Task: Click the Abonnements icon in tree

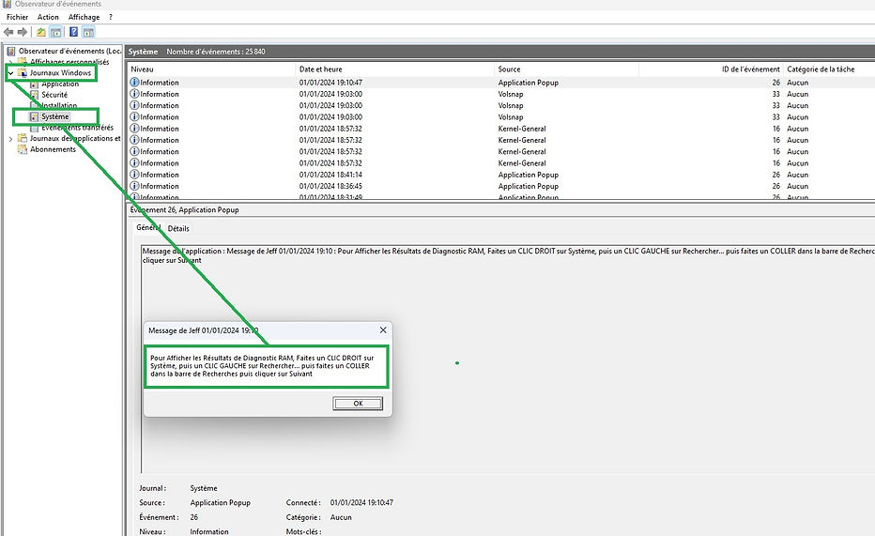Action: [23, 149]
